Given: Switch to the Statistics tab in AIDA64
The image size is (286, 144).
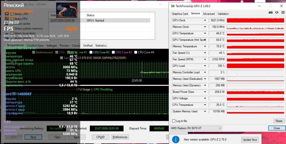Looking at the screenshot, I should pos(101,45).
